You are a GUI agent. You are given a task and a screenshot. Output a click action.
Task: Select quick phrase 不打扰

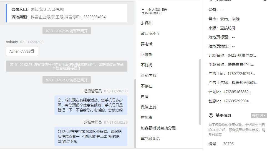[147, 65]
